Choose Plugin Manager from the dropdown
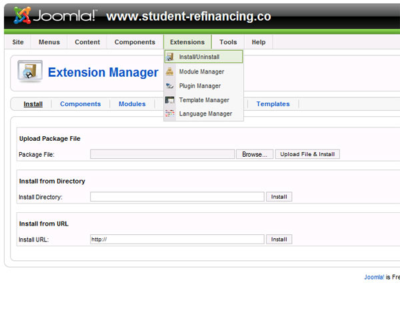 [203, 86]
